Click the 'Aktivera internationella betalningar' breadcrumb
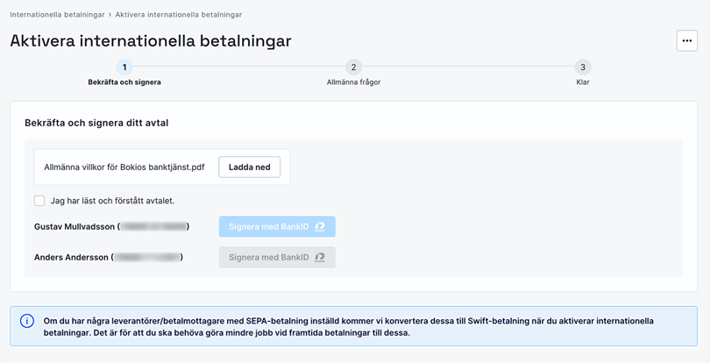This screenshot has height=363, width=710. tap(179, 15)
